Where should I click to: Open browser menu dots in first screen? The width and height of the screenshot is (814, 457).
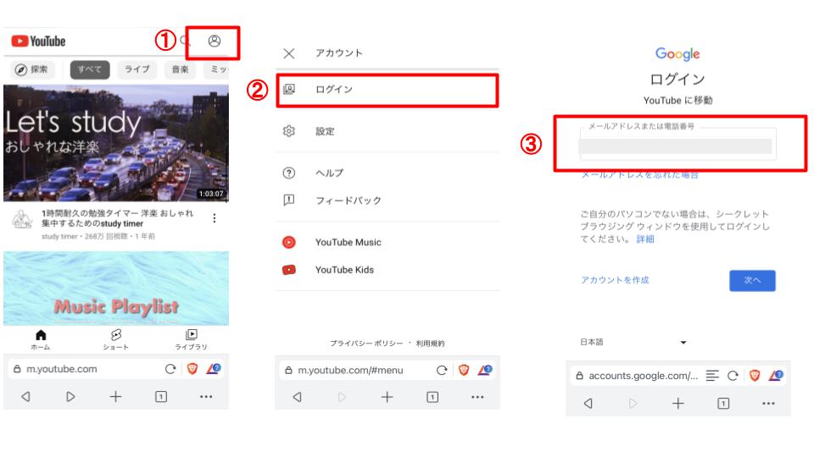coord(206,397)
